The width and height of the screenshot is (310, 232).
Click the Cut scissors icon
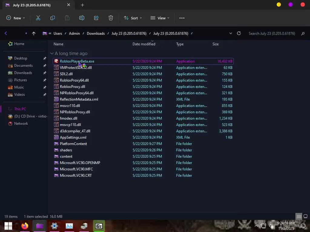tap(38, 18)
